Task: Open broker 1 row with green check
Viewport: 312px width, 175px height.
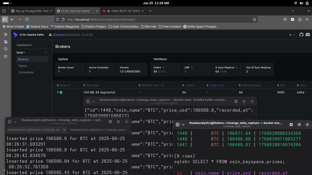Action: pyautogui.click(x=60, y=92)
